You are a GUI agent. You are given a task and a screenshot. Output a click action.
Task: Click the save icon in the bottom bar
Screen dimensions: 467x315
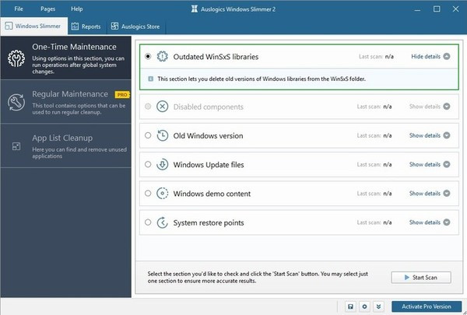pos(351,306)
